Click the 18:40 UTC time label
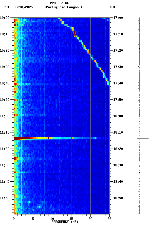Image resolution: width=151 pixels, height=236 pixels. tap(118, 182)
